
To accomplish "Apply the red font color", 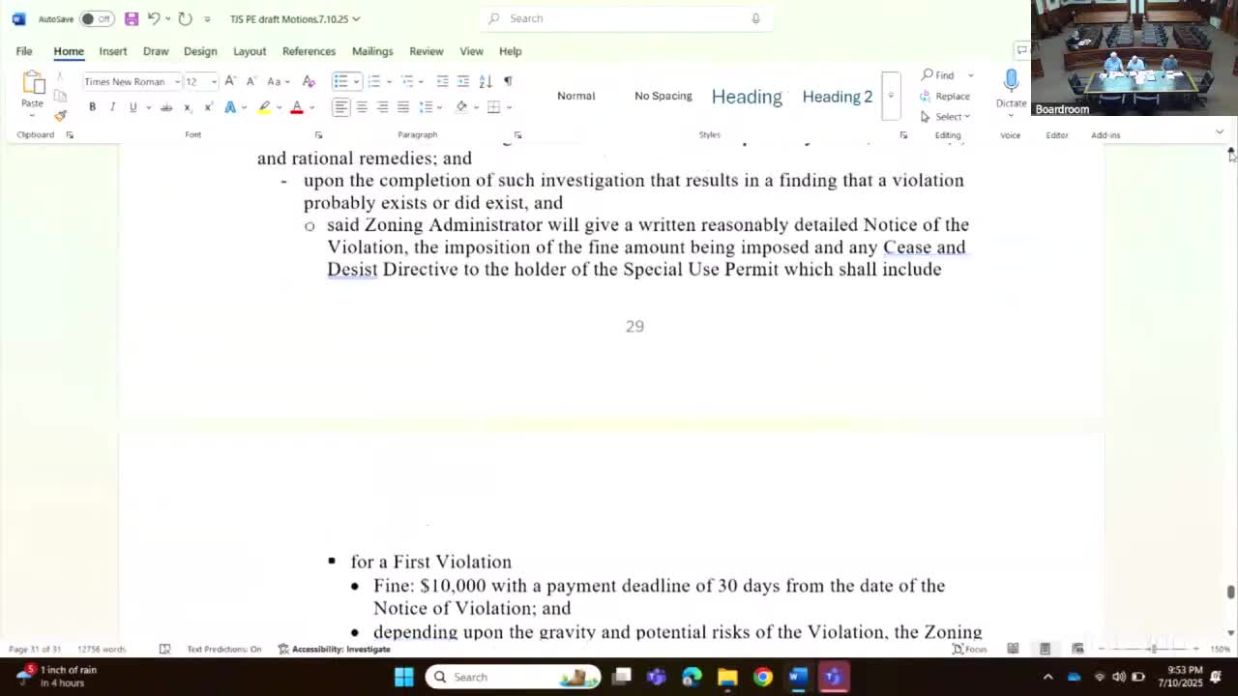I will [x=297, y=107].
